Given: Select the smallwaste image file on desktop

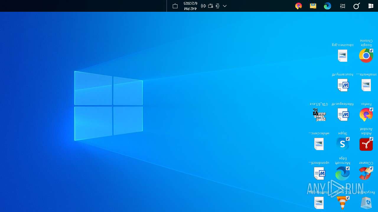Looking at the screenshot, I should (366, 82).
